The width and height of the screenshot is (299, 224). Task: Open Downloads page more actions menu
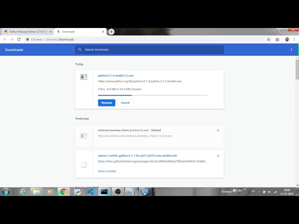292,50
